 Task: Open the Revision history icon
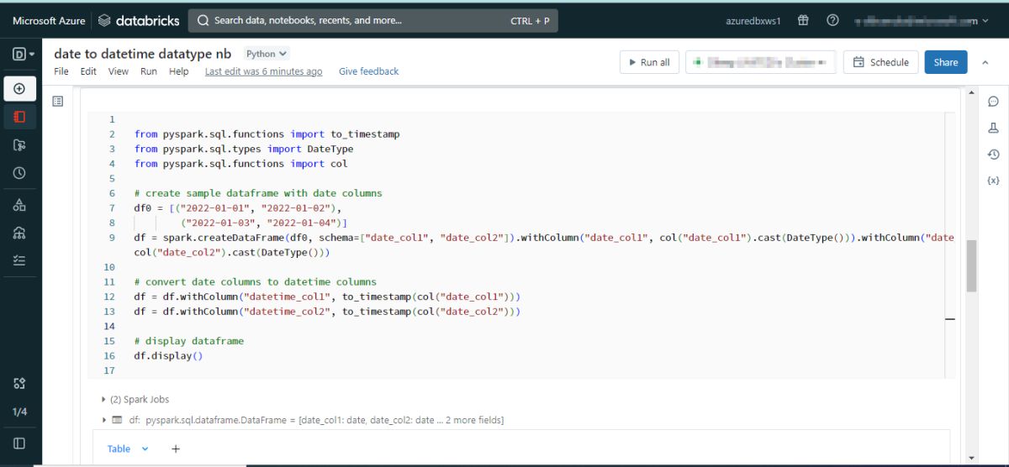993,154
